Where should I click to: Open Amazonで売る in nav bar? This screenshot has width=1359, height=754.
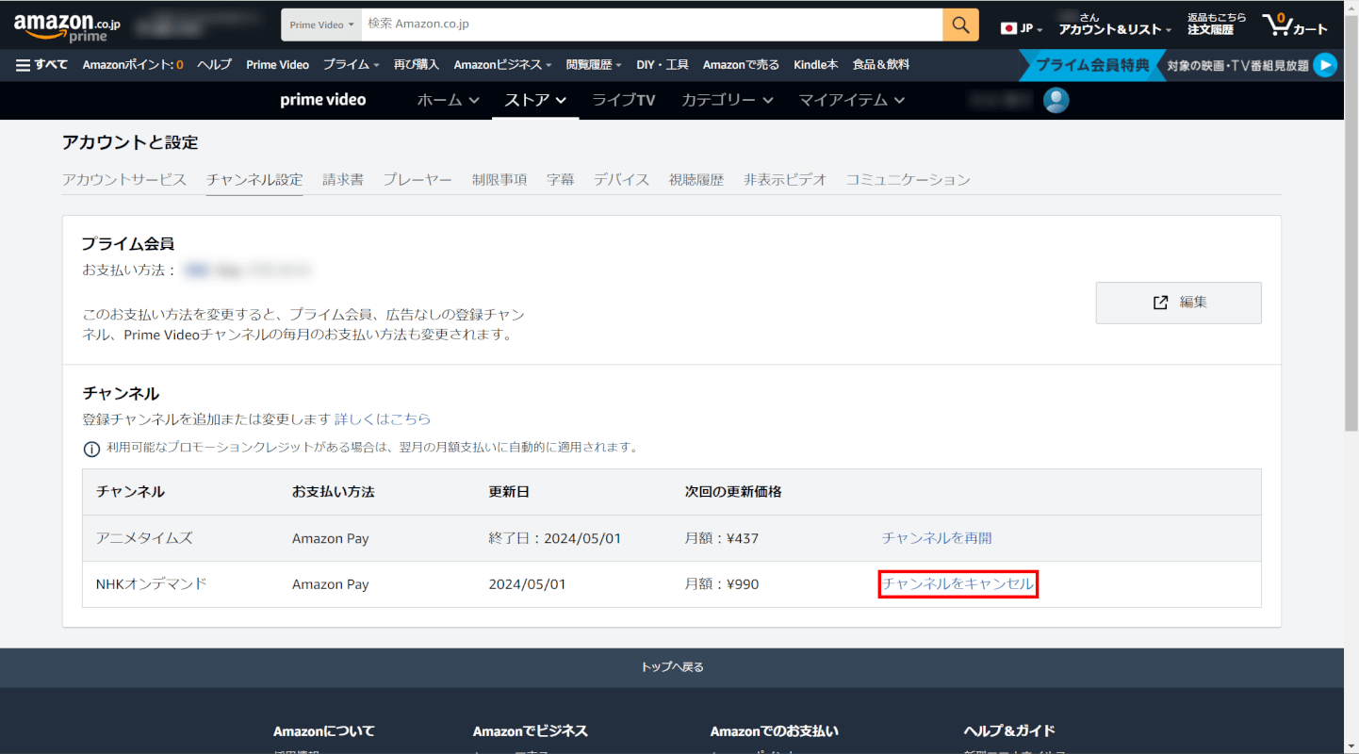coord(741,65)
